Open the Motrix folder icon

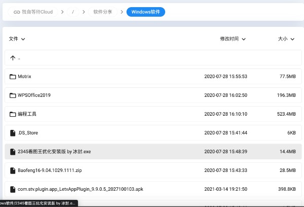(x=13, y=77)
